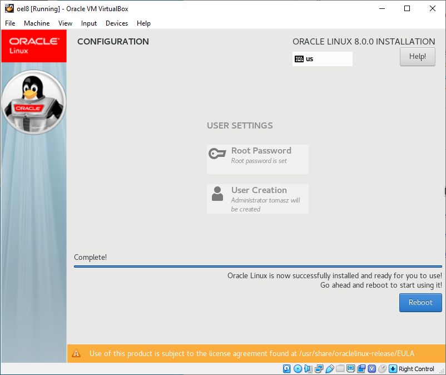Viewport: 446px width, 375px height.
Task: Click the mouse integration status icon
Action: 382,369
